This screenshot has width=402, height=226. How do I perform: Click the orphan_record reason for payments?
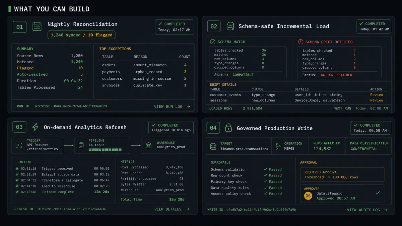pos(148,72)
